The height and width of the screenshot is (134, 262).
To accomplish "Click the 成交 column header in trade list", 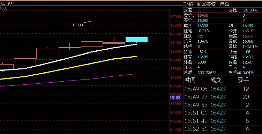I will [216, 80].
